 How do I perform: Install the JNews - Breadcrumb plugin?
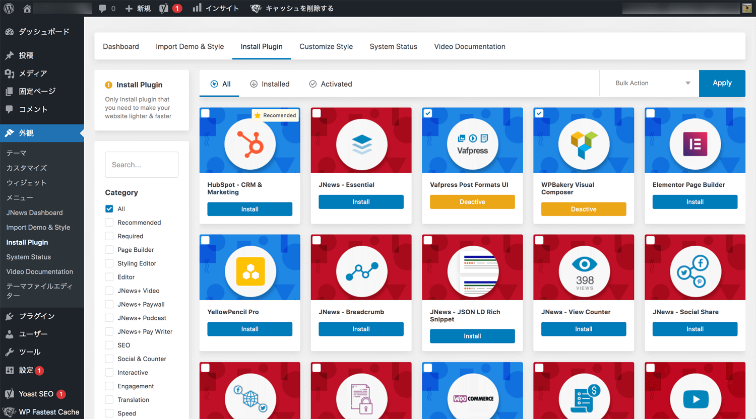click(361, 329)
